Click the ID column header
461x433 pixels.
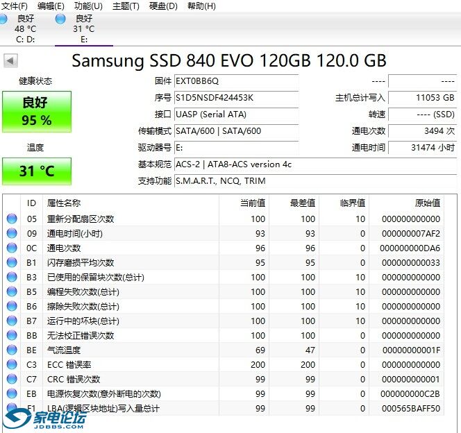click(31, 203)
